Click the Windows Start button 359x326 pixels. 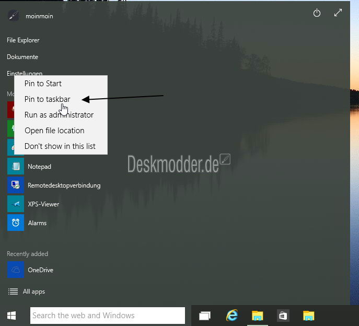11,316
